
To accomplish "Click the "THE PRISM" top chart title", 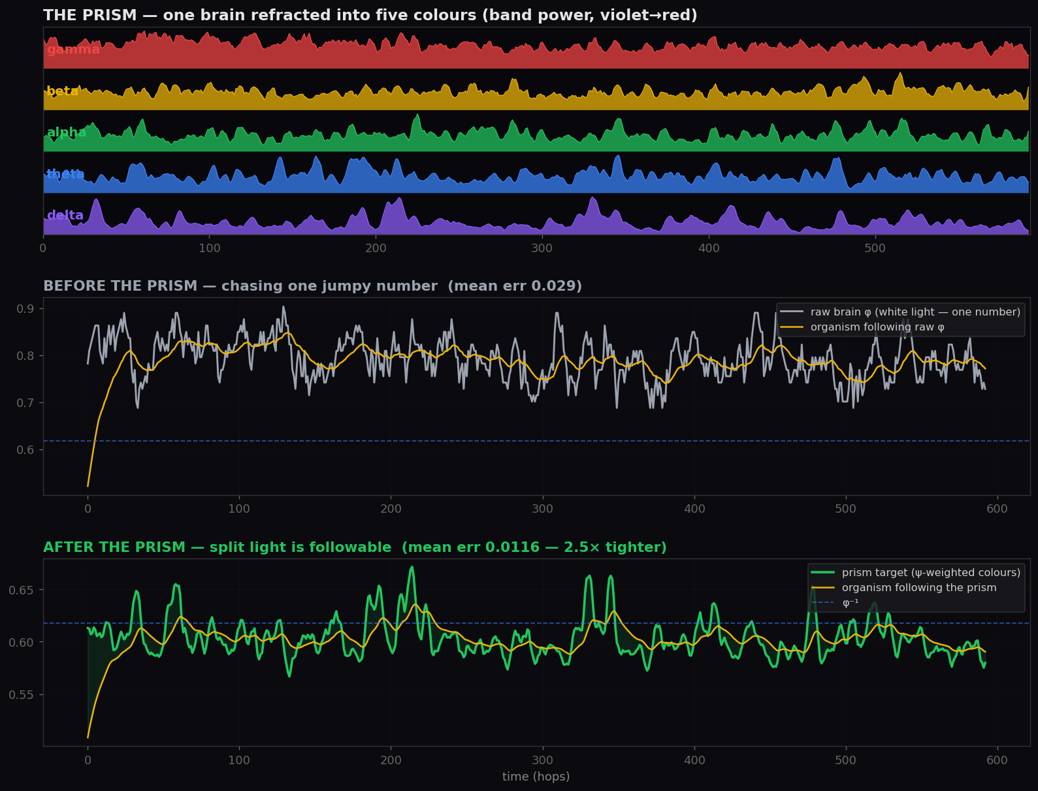I will click(370, 15).
